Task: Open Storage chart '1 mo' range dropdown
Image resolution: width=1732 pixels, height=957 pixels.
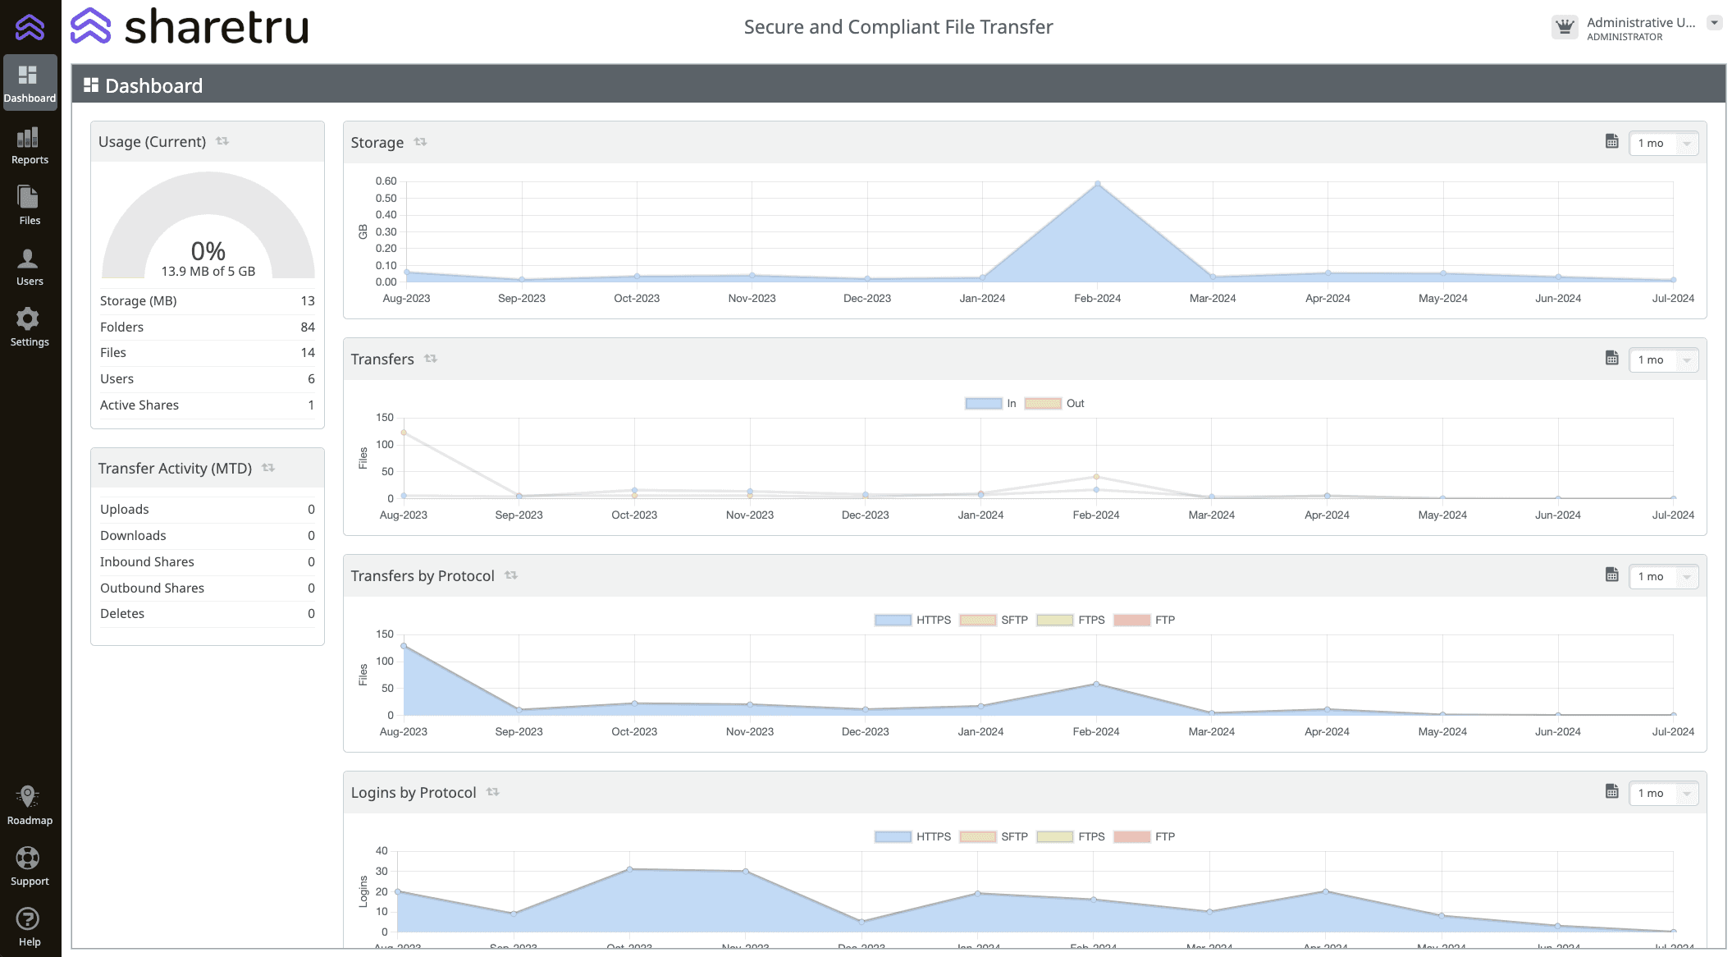Action: pos(1663,143)
